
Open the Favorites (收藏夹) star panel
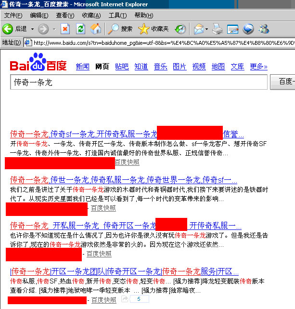coord(154,29)
